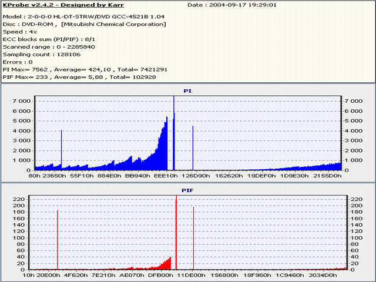Click the '1C9460h' label under the PIF chart
The width and height of the screenshot is (376, 282).
(x=290, y=275)
